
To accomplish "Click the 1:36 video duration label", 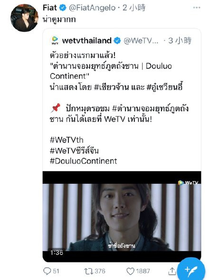I will point(57,253).
